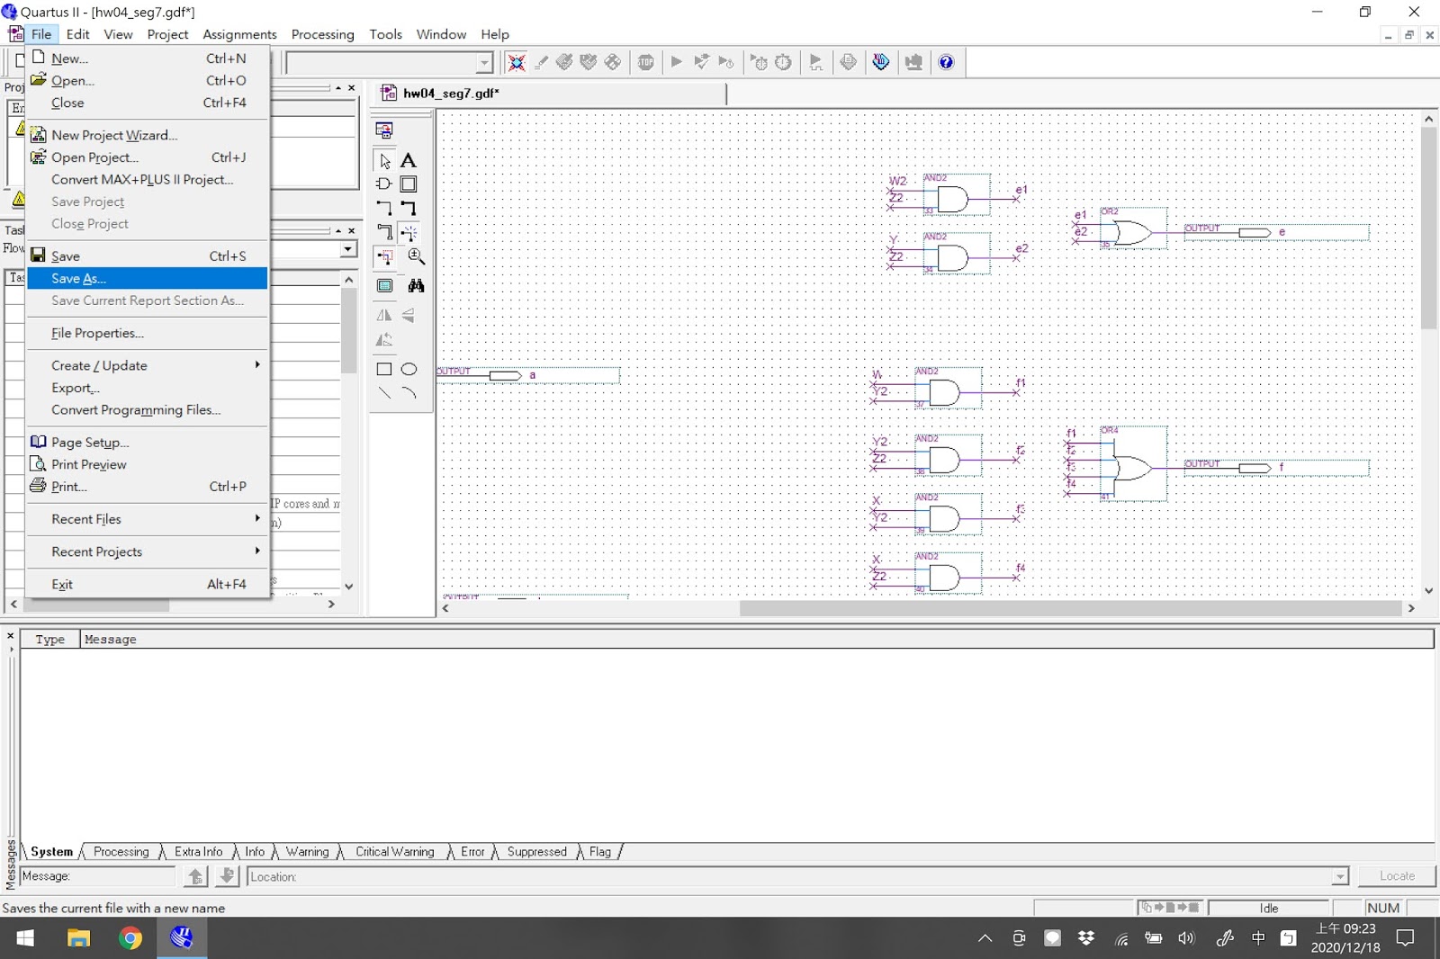Click the volume icon in system tray
The width and height of the screenshot is (1440, 959).
(x=1186, y=938)
